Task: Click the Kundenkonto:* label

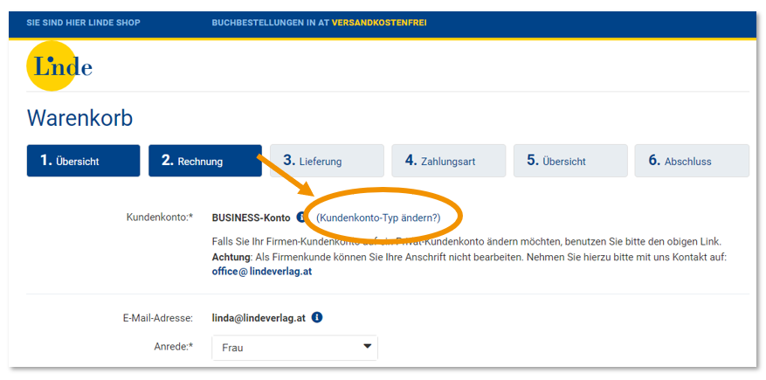Action: 160,218
